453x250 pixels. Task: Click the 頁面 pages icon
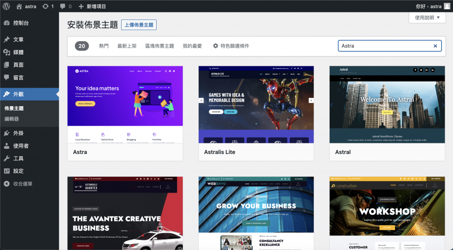(x=7, y=65)
